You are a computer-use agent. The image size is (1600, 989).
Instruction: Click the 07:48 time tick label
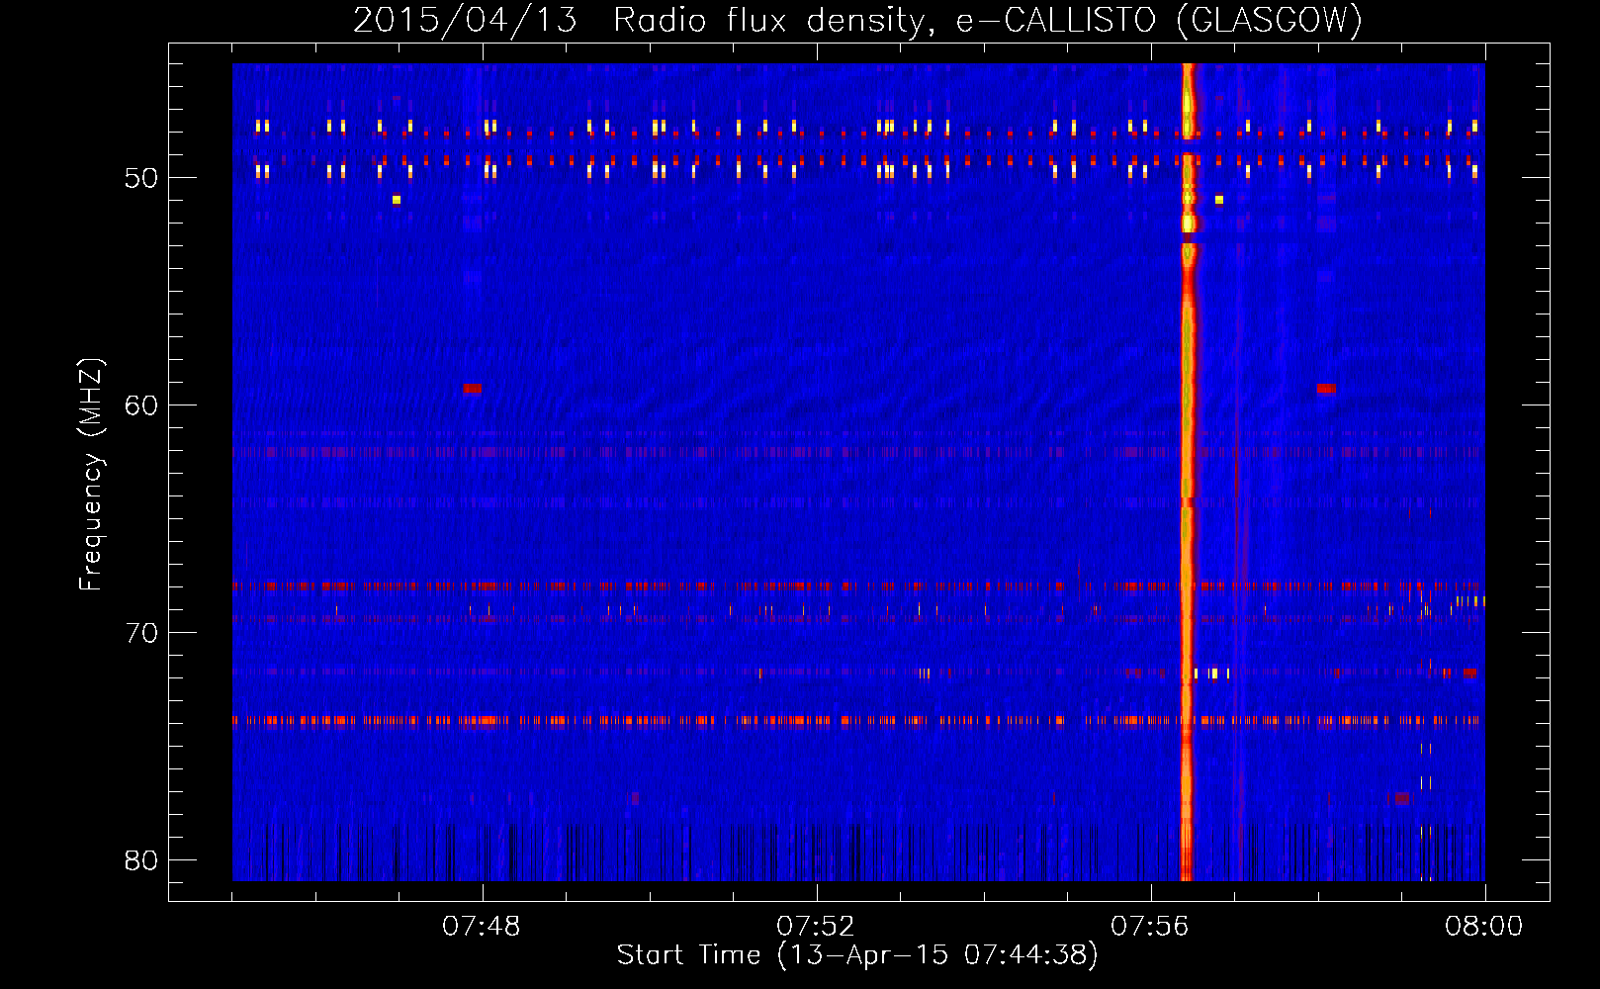482,927
